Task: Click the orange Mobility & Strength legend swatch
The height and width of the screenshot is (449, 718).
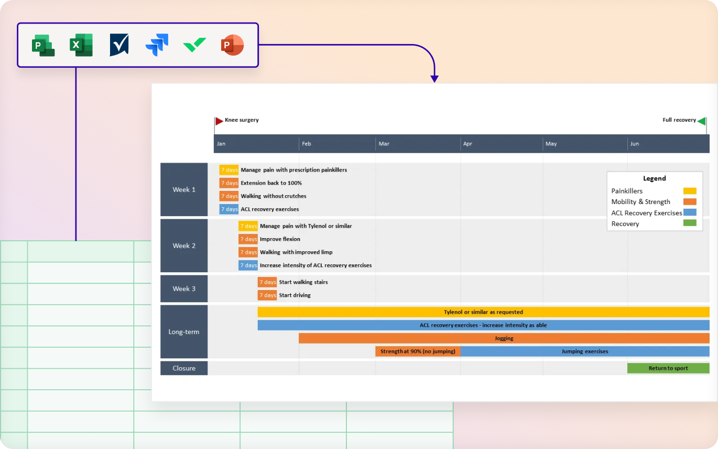Action: [x=690, y=201]
